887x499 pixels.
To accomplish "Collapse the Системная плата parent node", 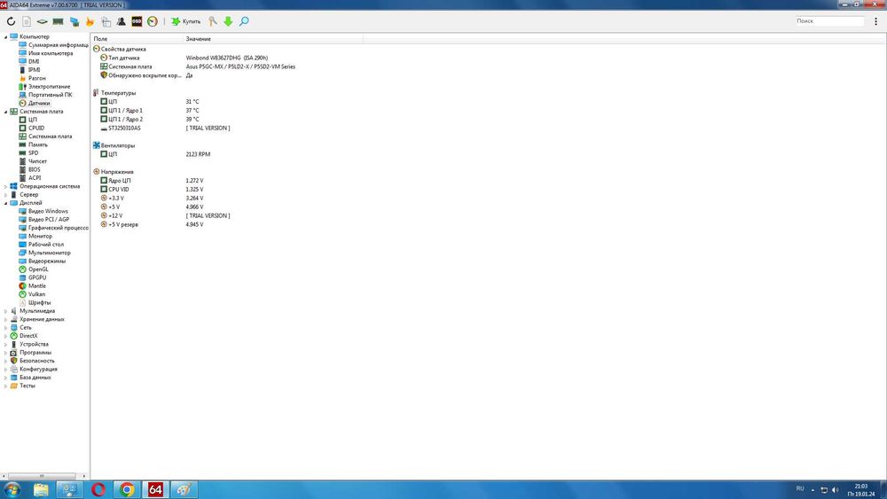I will click(5, 112).
